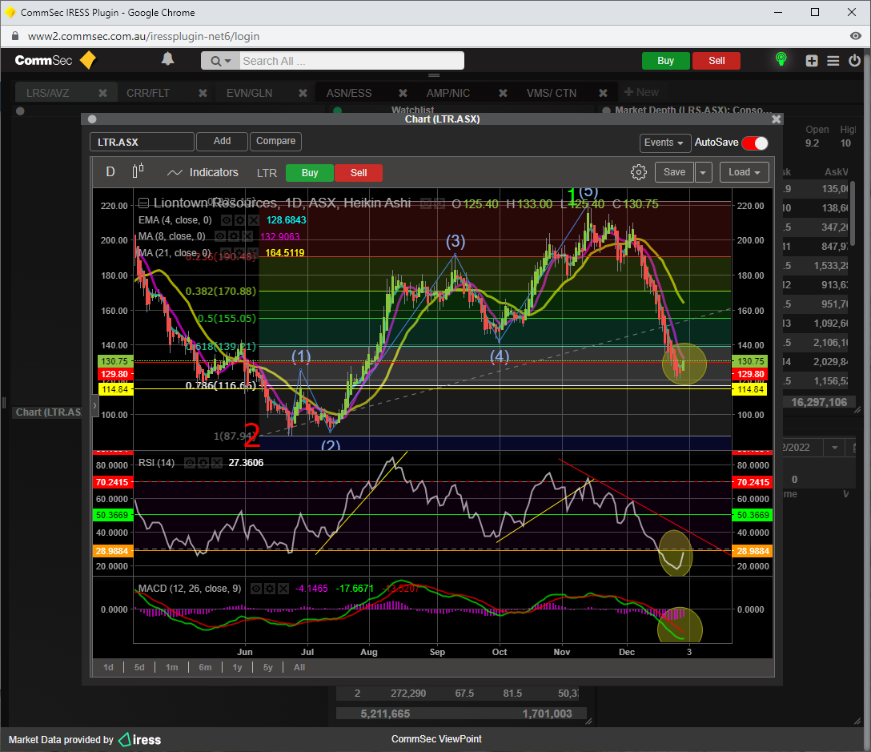Open chart settings gear icon

(x=638, y=172)
